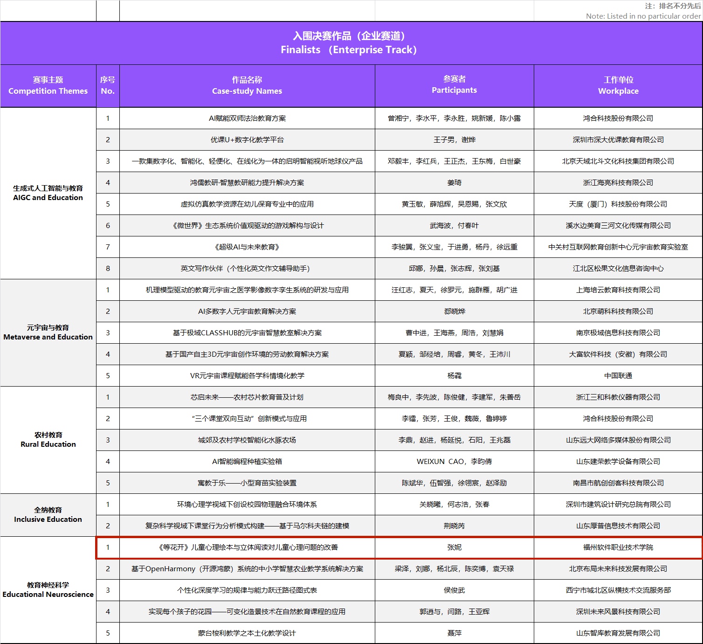
Task: Select the Inclusive Education theme cell
Action: pyautogui.click(x=48, y=515)
